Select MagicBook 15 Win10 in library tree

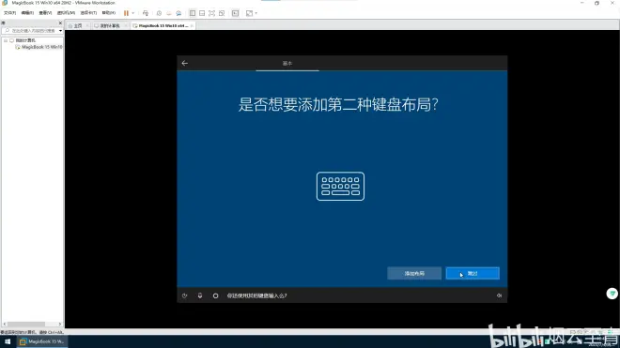tap(41, 47)
